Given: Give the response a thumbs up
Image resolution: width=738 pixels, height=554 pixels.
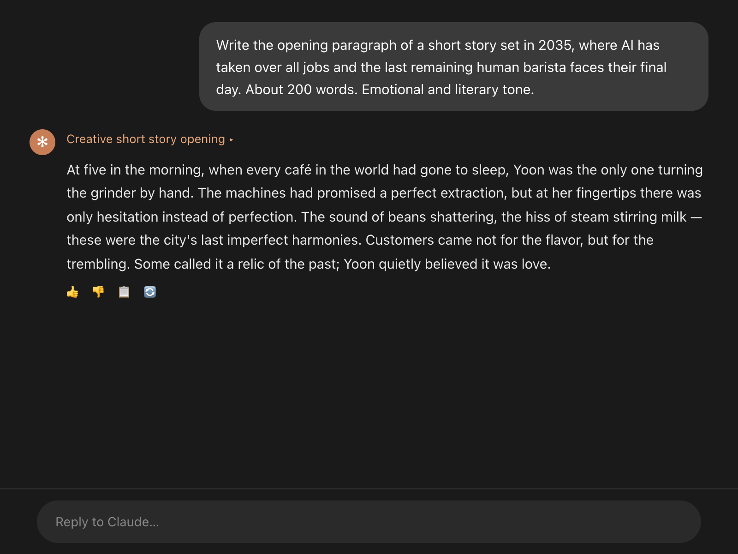Looking at the screenshot, I should click(x=72, y=292).
